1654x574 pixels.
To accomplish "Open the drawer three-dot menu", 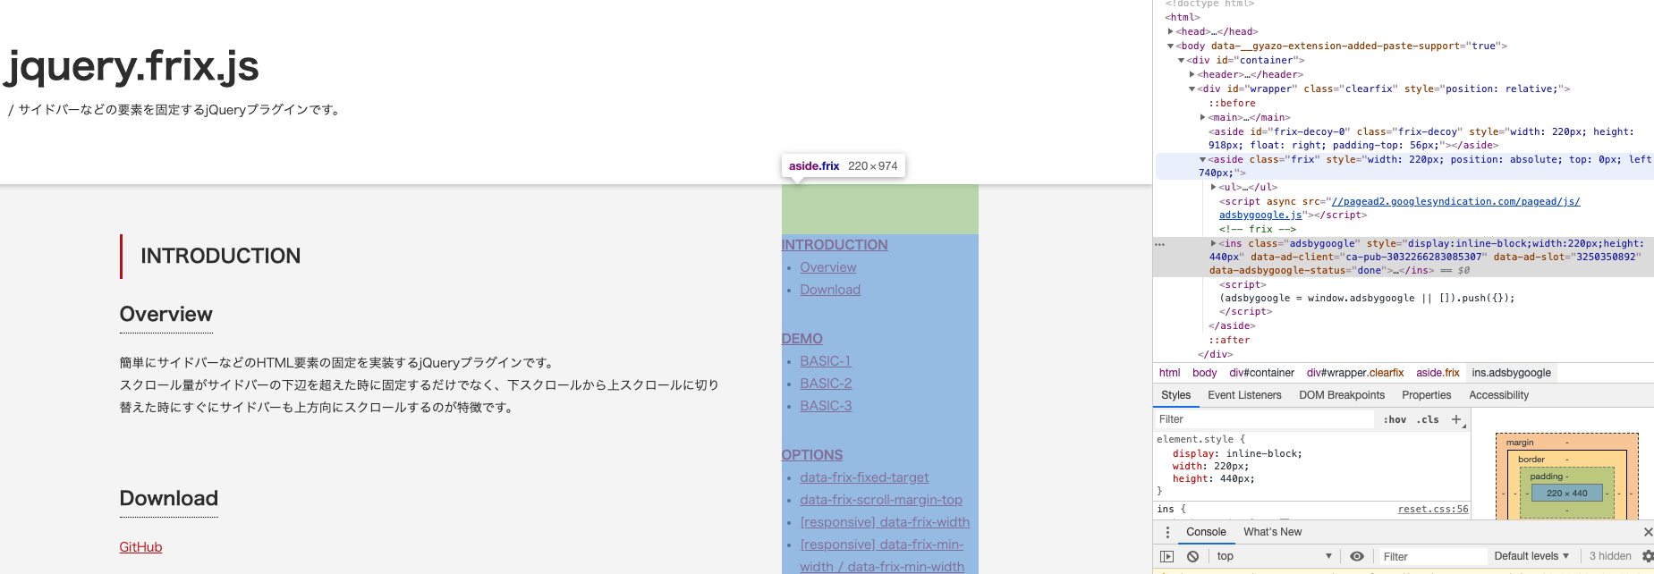I will (x=1167, y=532).
